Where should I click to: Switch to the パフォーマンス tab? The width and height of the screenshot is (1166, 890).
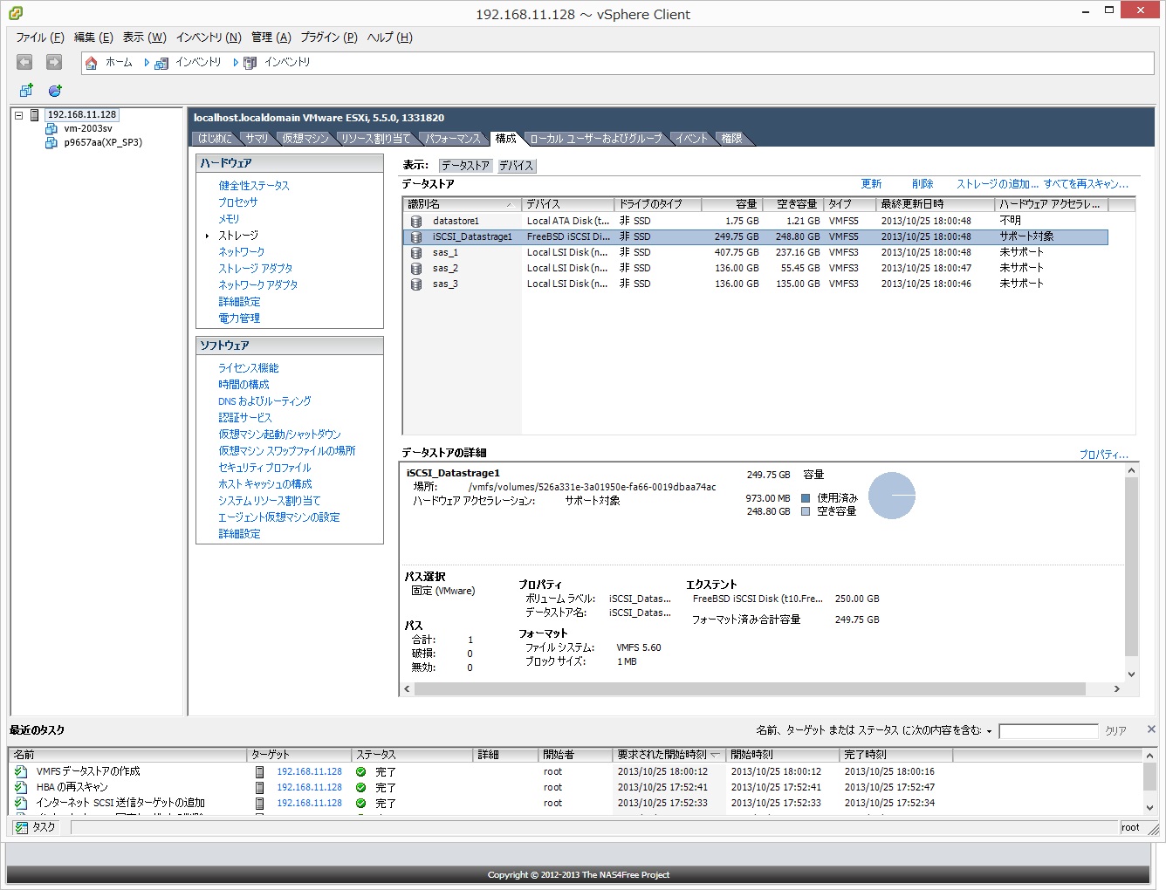click(x=452, y=139)
